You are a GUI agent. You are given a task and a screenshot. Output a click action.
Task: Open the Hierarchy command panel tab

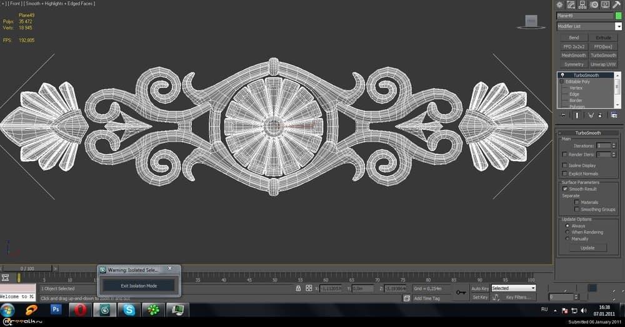pos(582,4)
